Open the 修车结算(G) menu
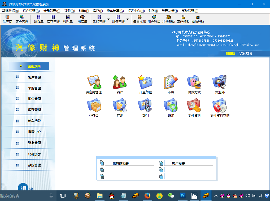 115,11
